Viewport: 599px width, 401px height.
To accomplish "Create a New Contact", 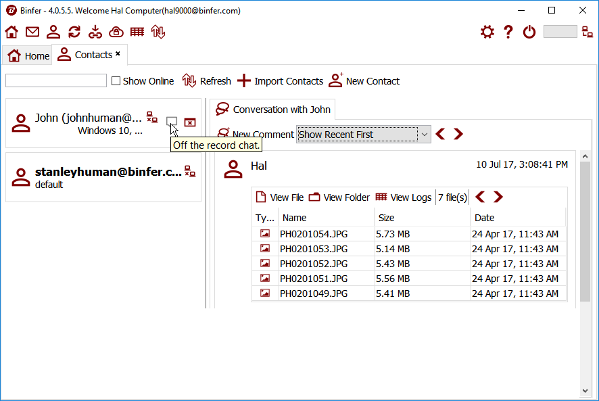I will pos(364,81).
